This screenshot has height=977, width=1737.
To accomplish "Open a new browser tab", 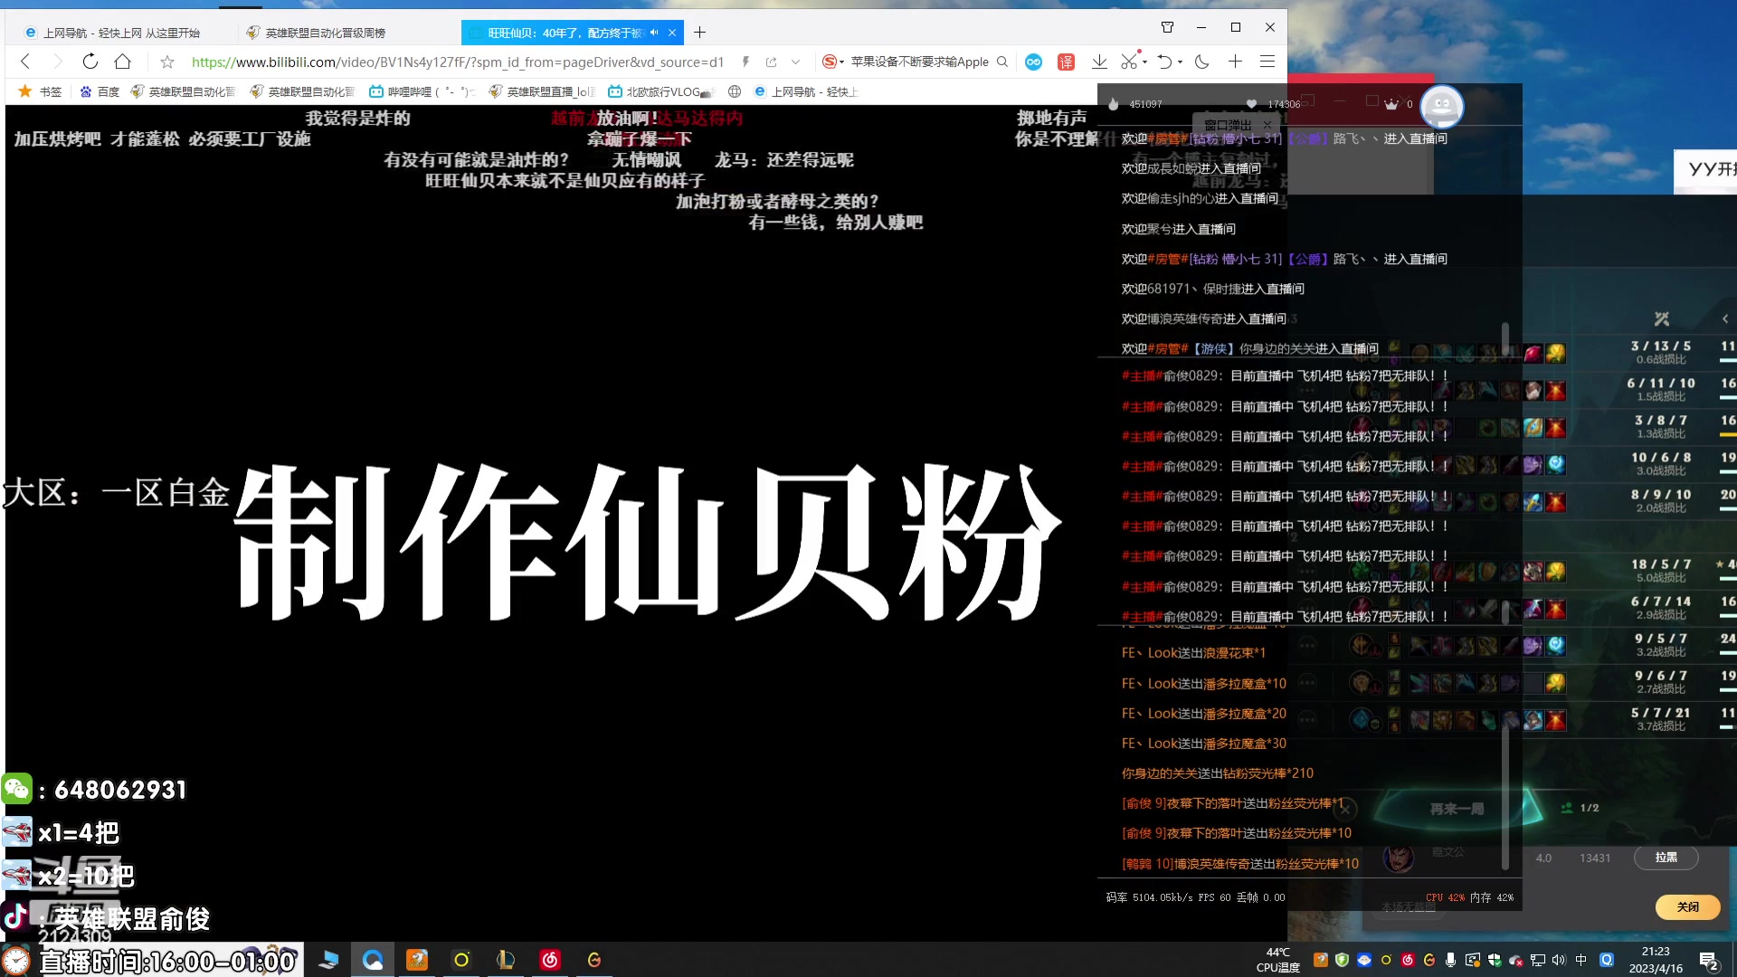I will (699, 33).
